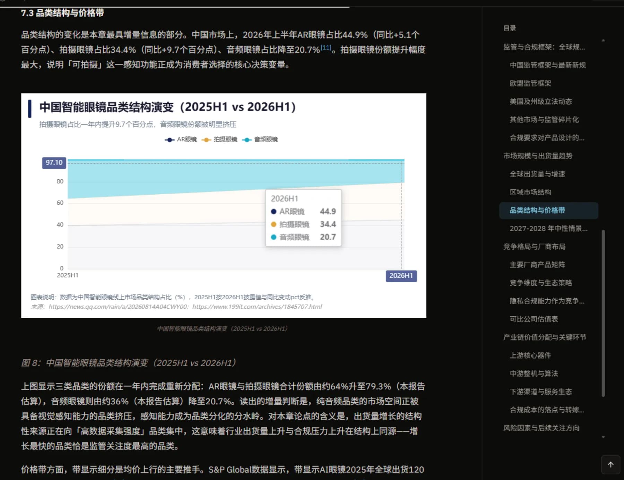Click the contents scroll-up arrow
The height and width of the screenshot is (480, 624).
(603, 40)
